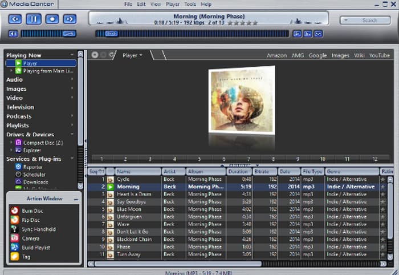The height and width of the screenshot is (275, 399).
Task: Sort by the Artist column header
Action: pos(173,172)
